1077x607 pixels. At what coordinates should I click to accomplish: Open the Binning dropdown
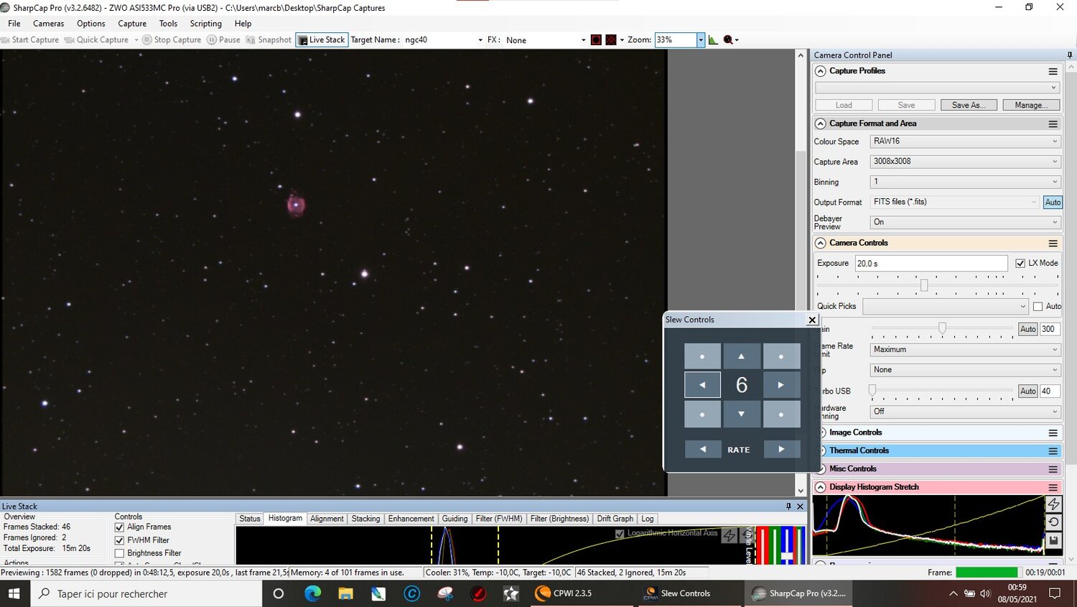(964, 182)
